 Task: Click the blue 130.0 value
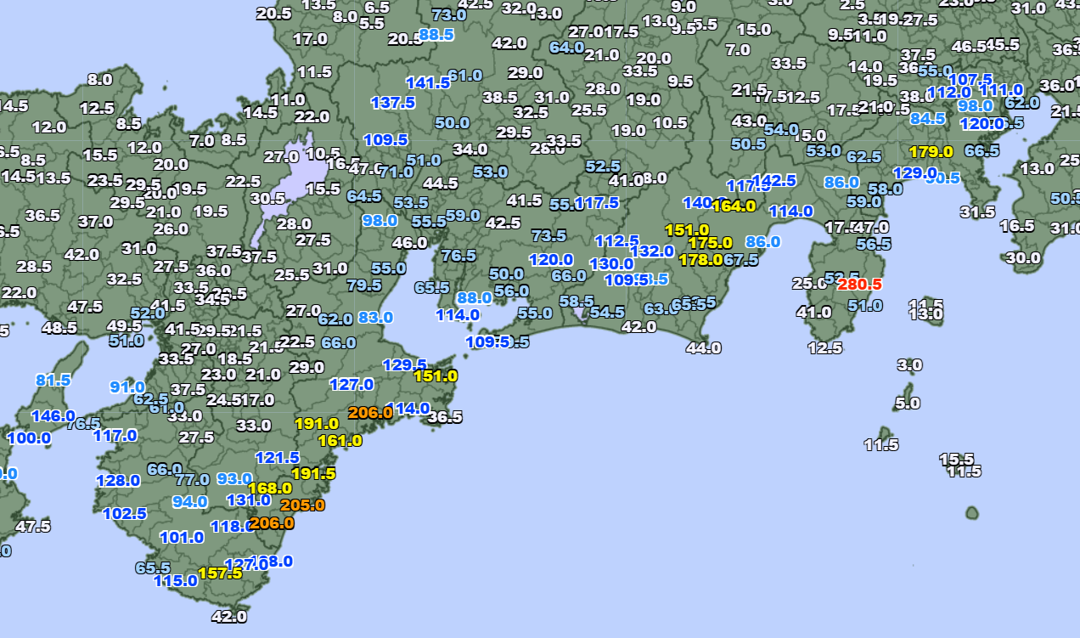pyautogui.click(x=611, y=263)
